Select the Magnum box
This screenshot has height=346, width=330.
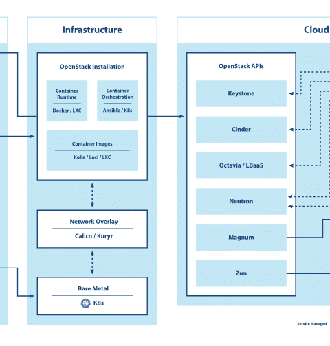click(241, 238)
